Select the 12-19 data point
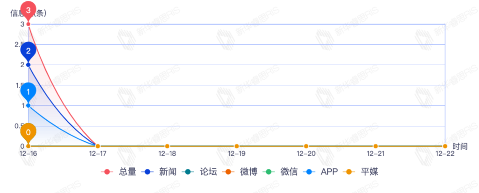 click(x=237, y=146)
